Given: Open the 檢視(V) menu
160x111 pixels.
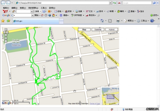Looking at the screenshot, I should click(x=23, y=8).
